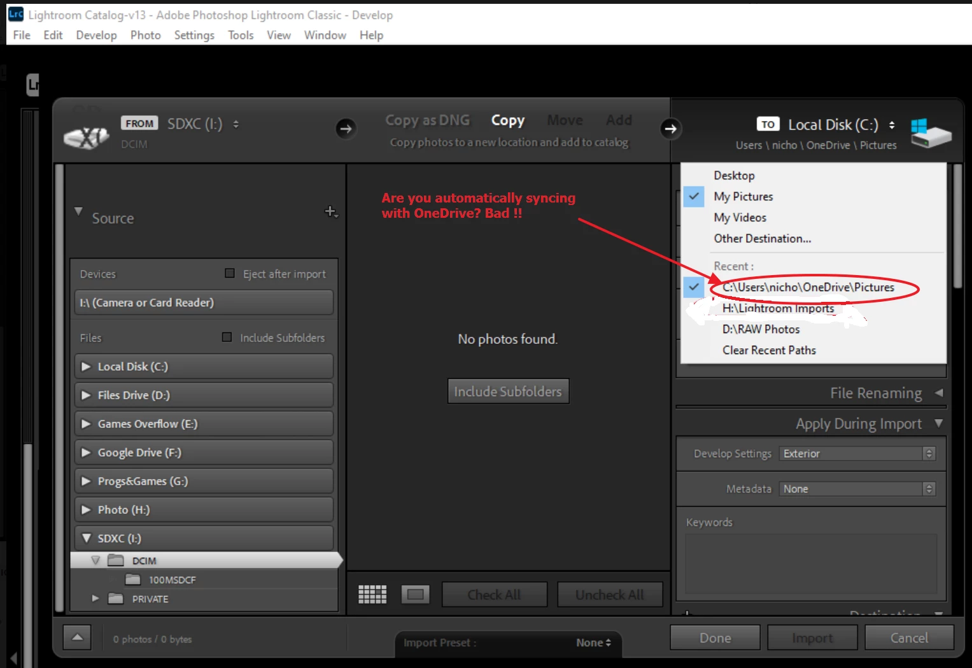Open Metadata None dropdown
The height and width of the screenshot is (668, 972).
(x=857, y=488)
